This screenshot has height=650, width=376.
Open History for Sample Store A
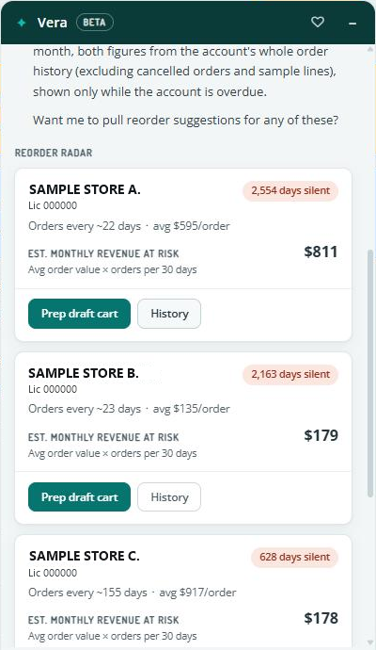[169, 314]
